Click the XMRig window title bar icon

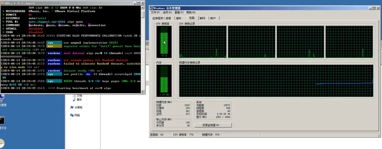3,3
